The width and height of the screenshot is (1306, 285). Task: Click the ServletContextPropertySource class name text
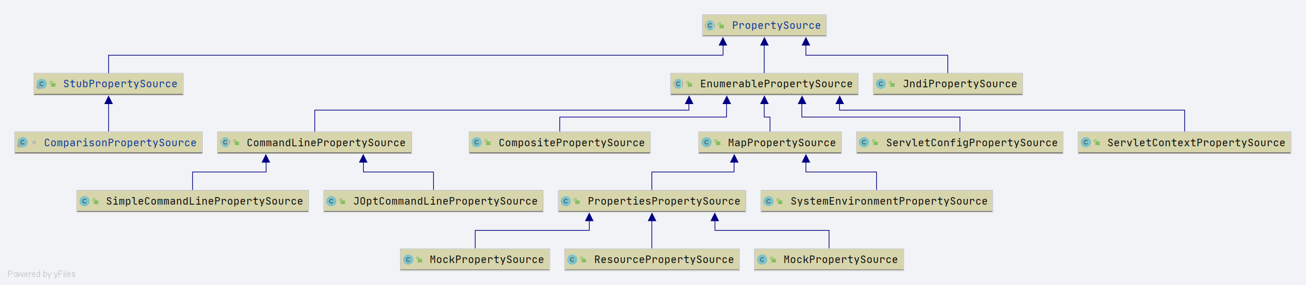[x=1196, y=143]
